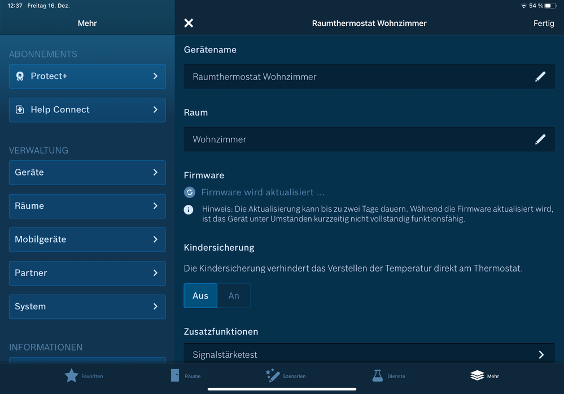
Task: Open Favoriten star tab
Action: coord(72,375)
